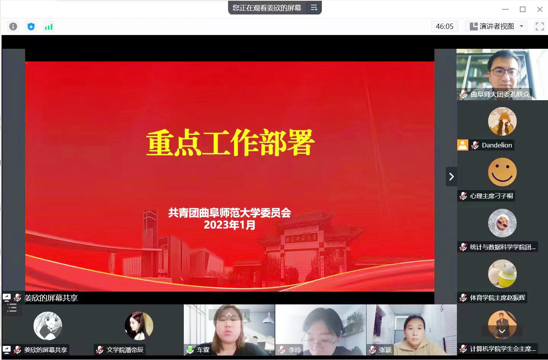Image resolution: width=548 pixels, height=360 pixels.
Task: Click the 您正在观看姜欣的屏幕 banner
Action: (267, 8)
